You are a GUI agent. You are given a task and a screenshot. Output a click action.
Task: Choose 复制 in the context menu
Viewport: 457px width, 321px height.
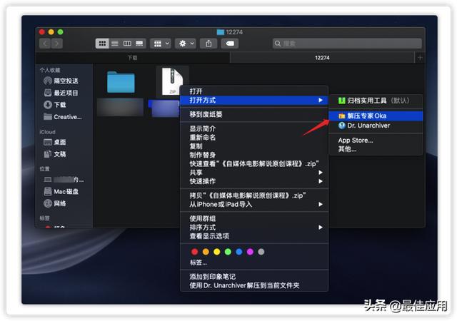point(254,146)
